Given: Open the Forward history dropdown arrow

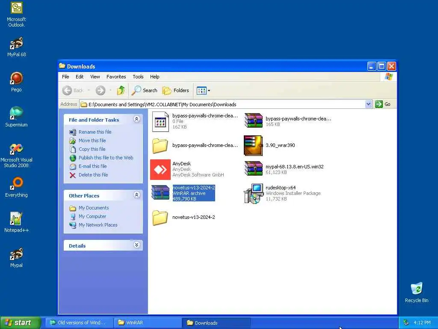Looking at the screenshot, I should [x=110, y=90].
